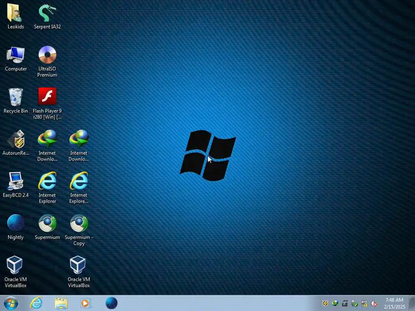This screenshot has width=415, height=311.
Task: Launch Serpent IA32 from the desktop
Action: click(x=47, y=16)
